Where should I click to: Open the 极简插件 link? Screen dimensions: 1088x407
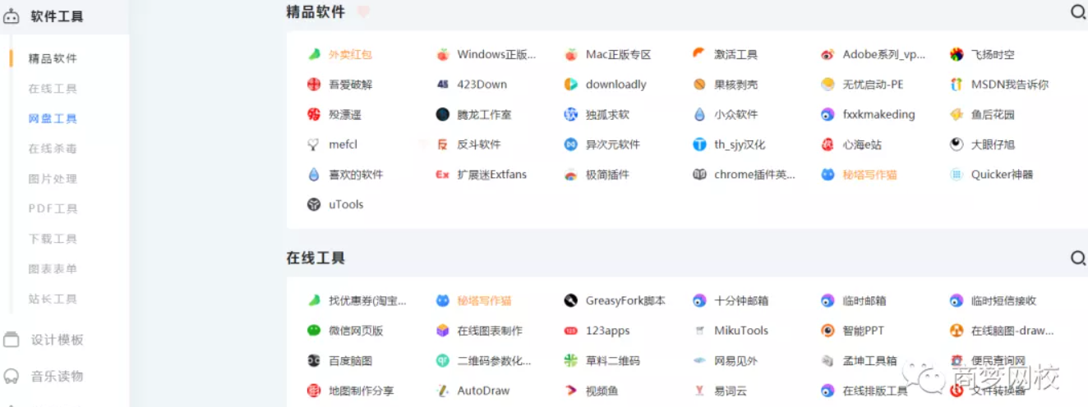point(607,174)
